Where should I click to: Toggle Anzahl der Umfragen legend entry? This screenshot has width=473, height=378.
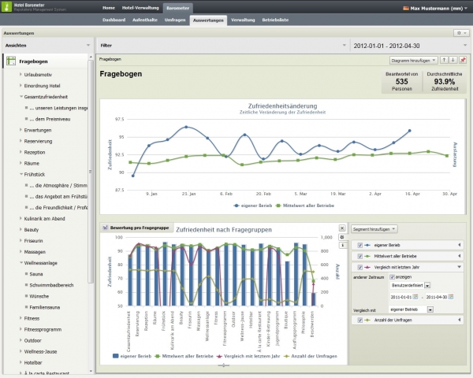(311, 356)
